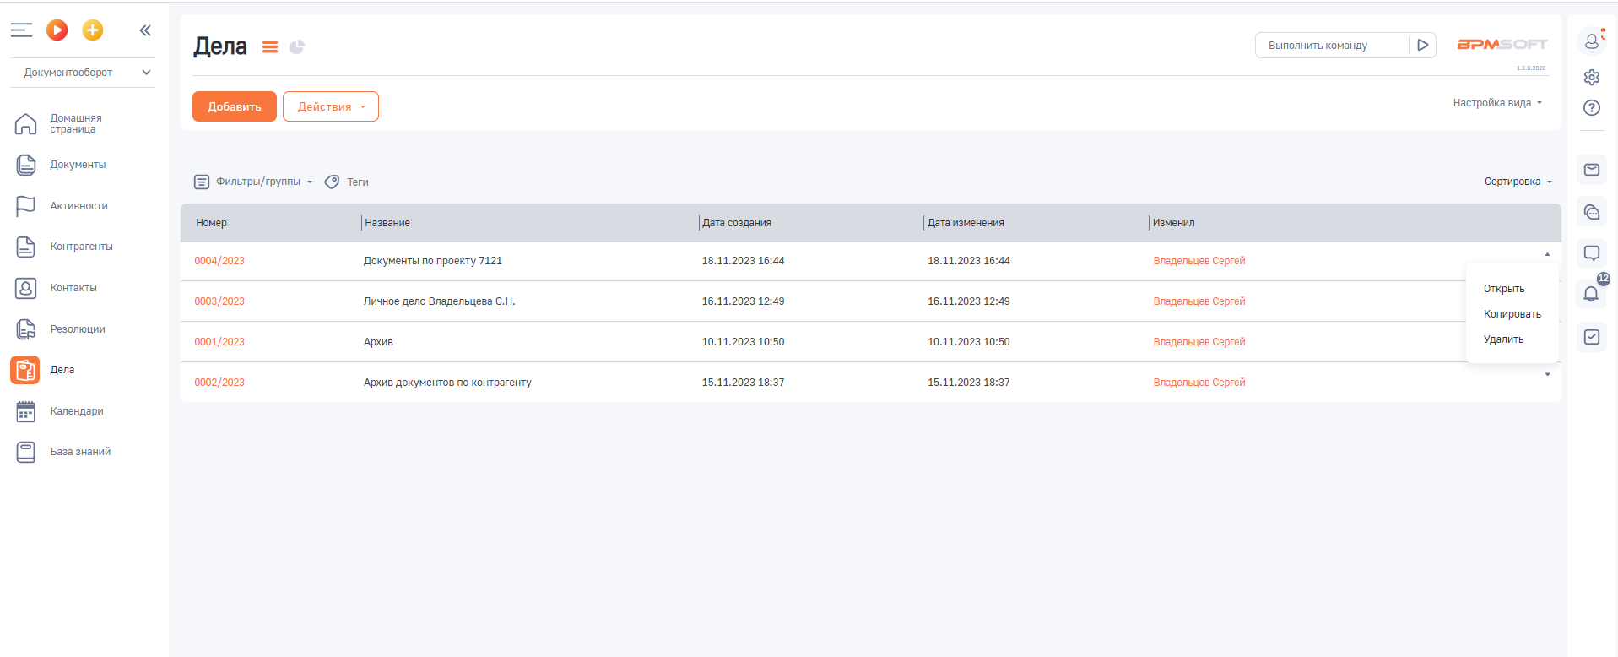Choose Копировать from the row menu
Viewport: 1618px width, 657px height.
click(x=1512, y=314)
